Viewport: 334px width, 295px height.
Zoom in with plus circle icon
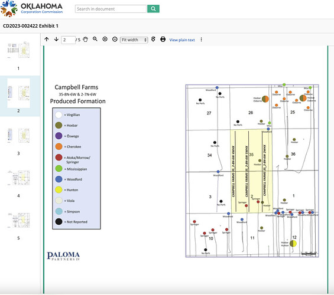pyautogui.click(x=105, y=39)
